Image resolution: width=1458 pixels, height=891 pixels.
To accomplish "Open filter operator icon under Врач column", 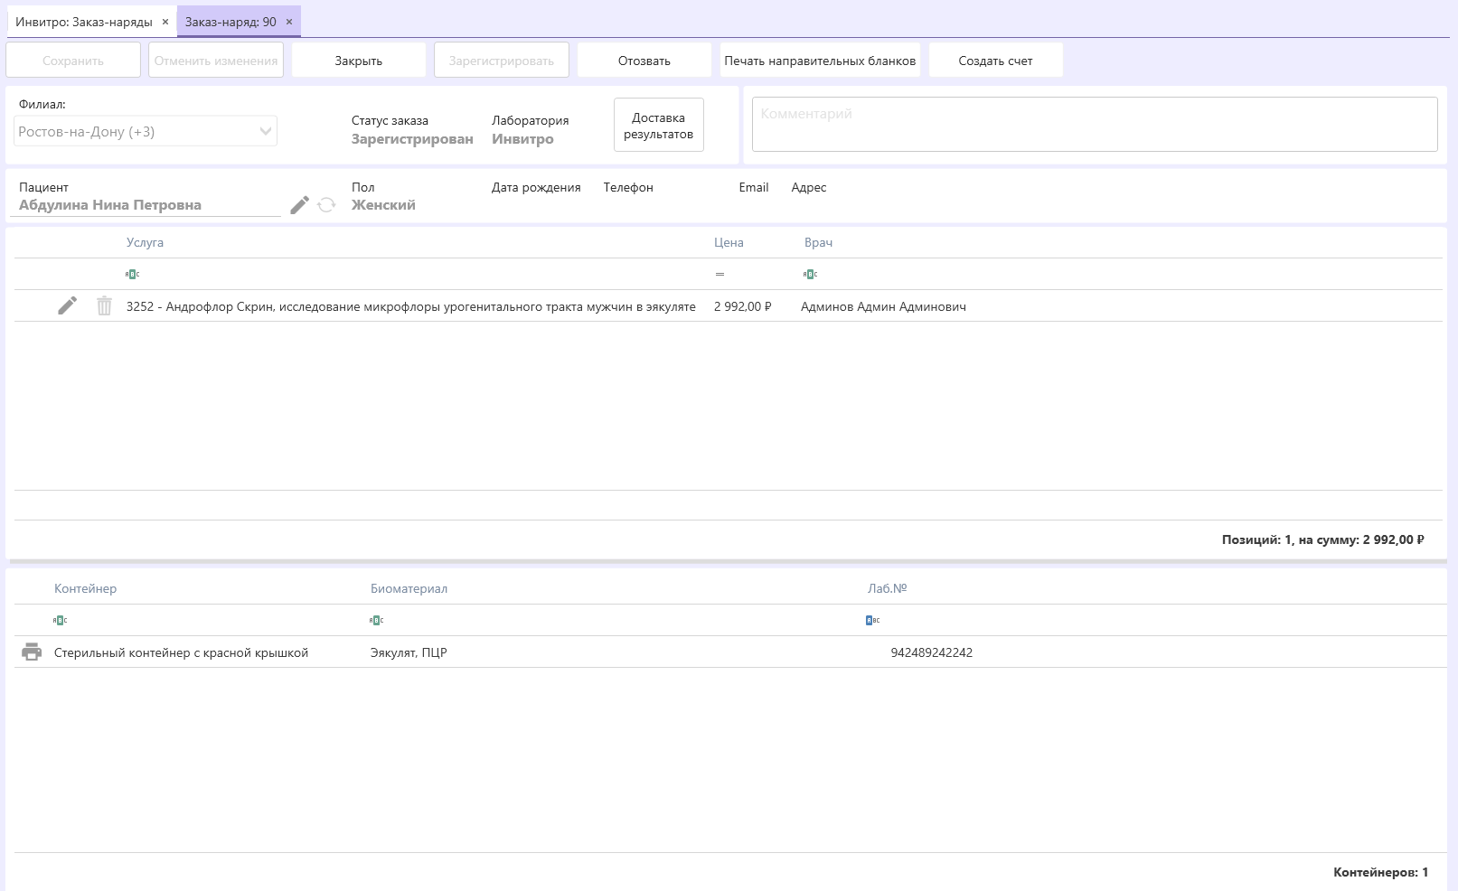I will (810, 274).
